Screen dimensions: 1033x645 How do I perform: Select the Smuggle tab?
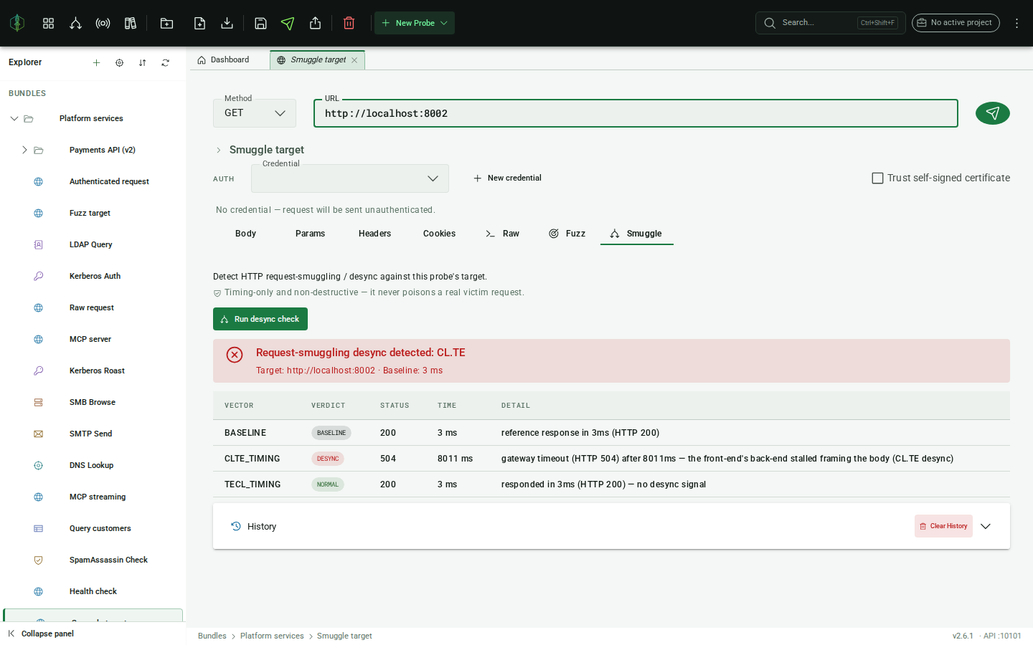[636, 234]
